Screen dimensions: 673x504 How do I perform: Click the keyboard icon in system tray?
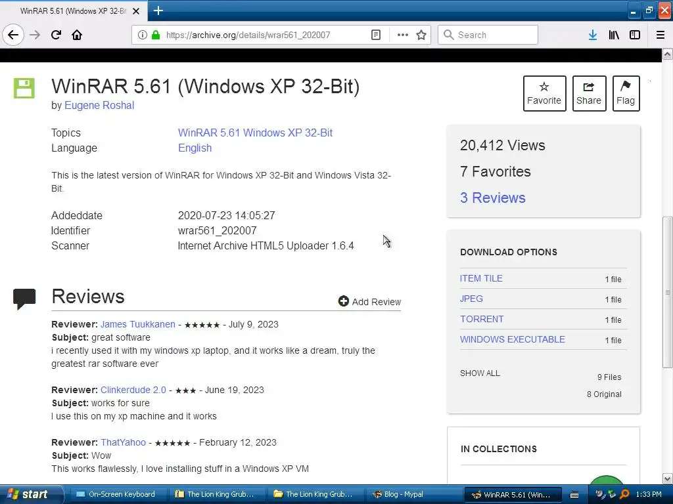574,495
